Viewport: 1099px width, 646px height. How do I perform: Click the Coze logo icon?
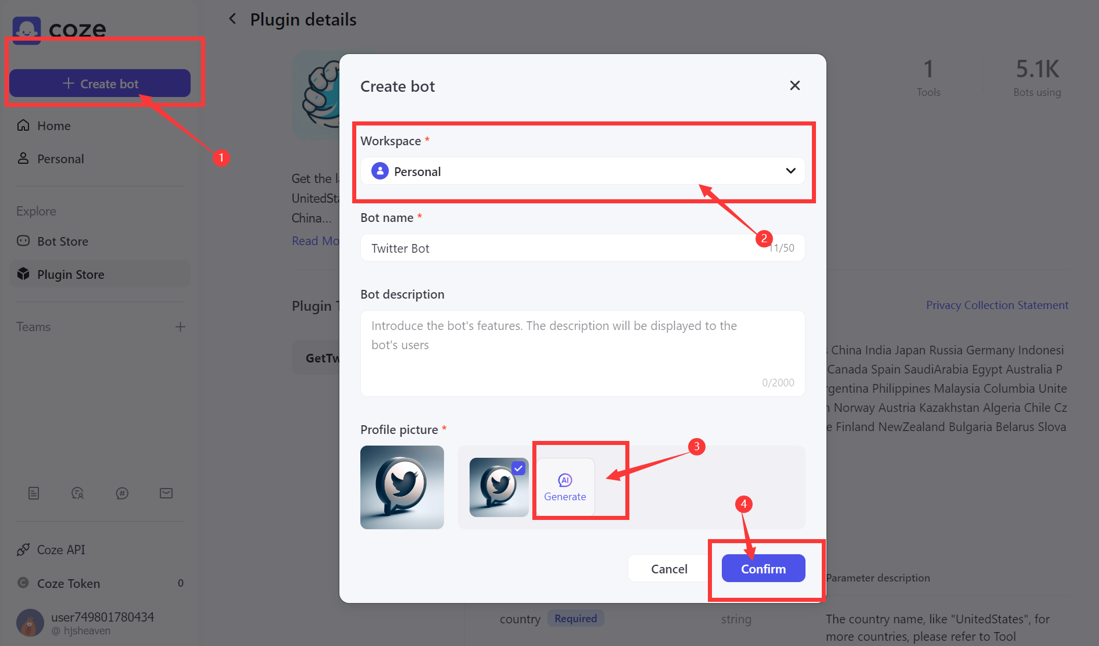point(27,30)
